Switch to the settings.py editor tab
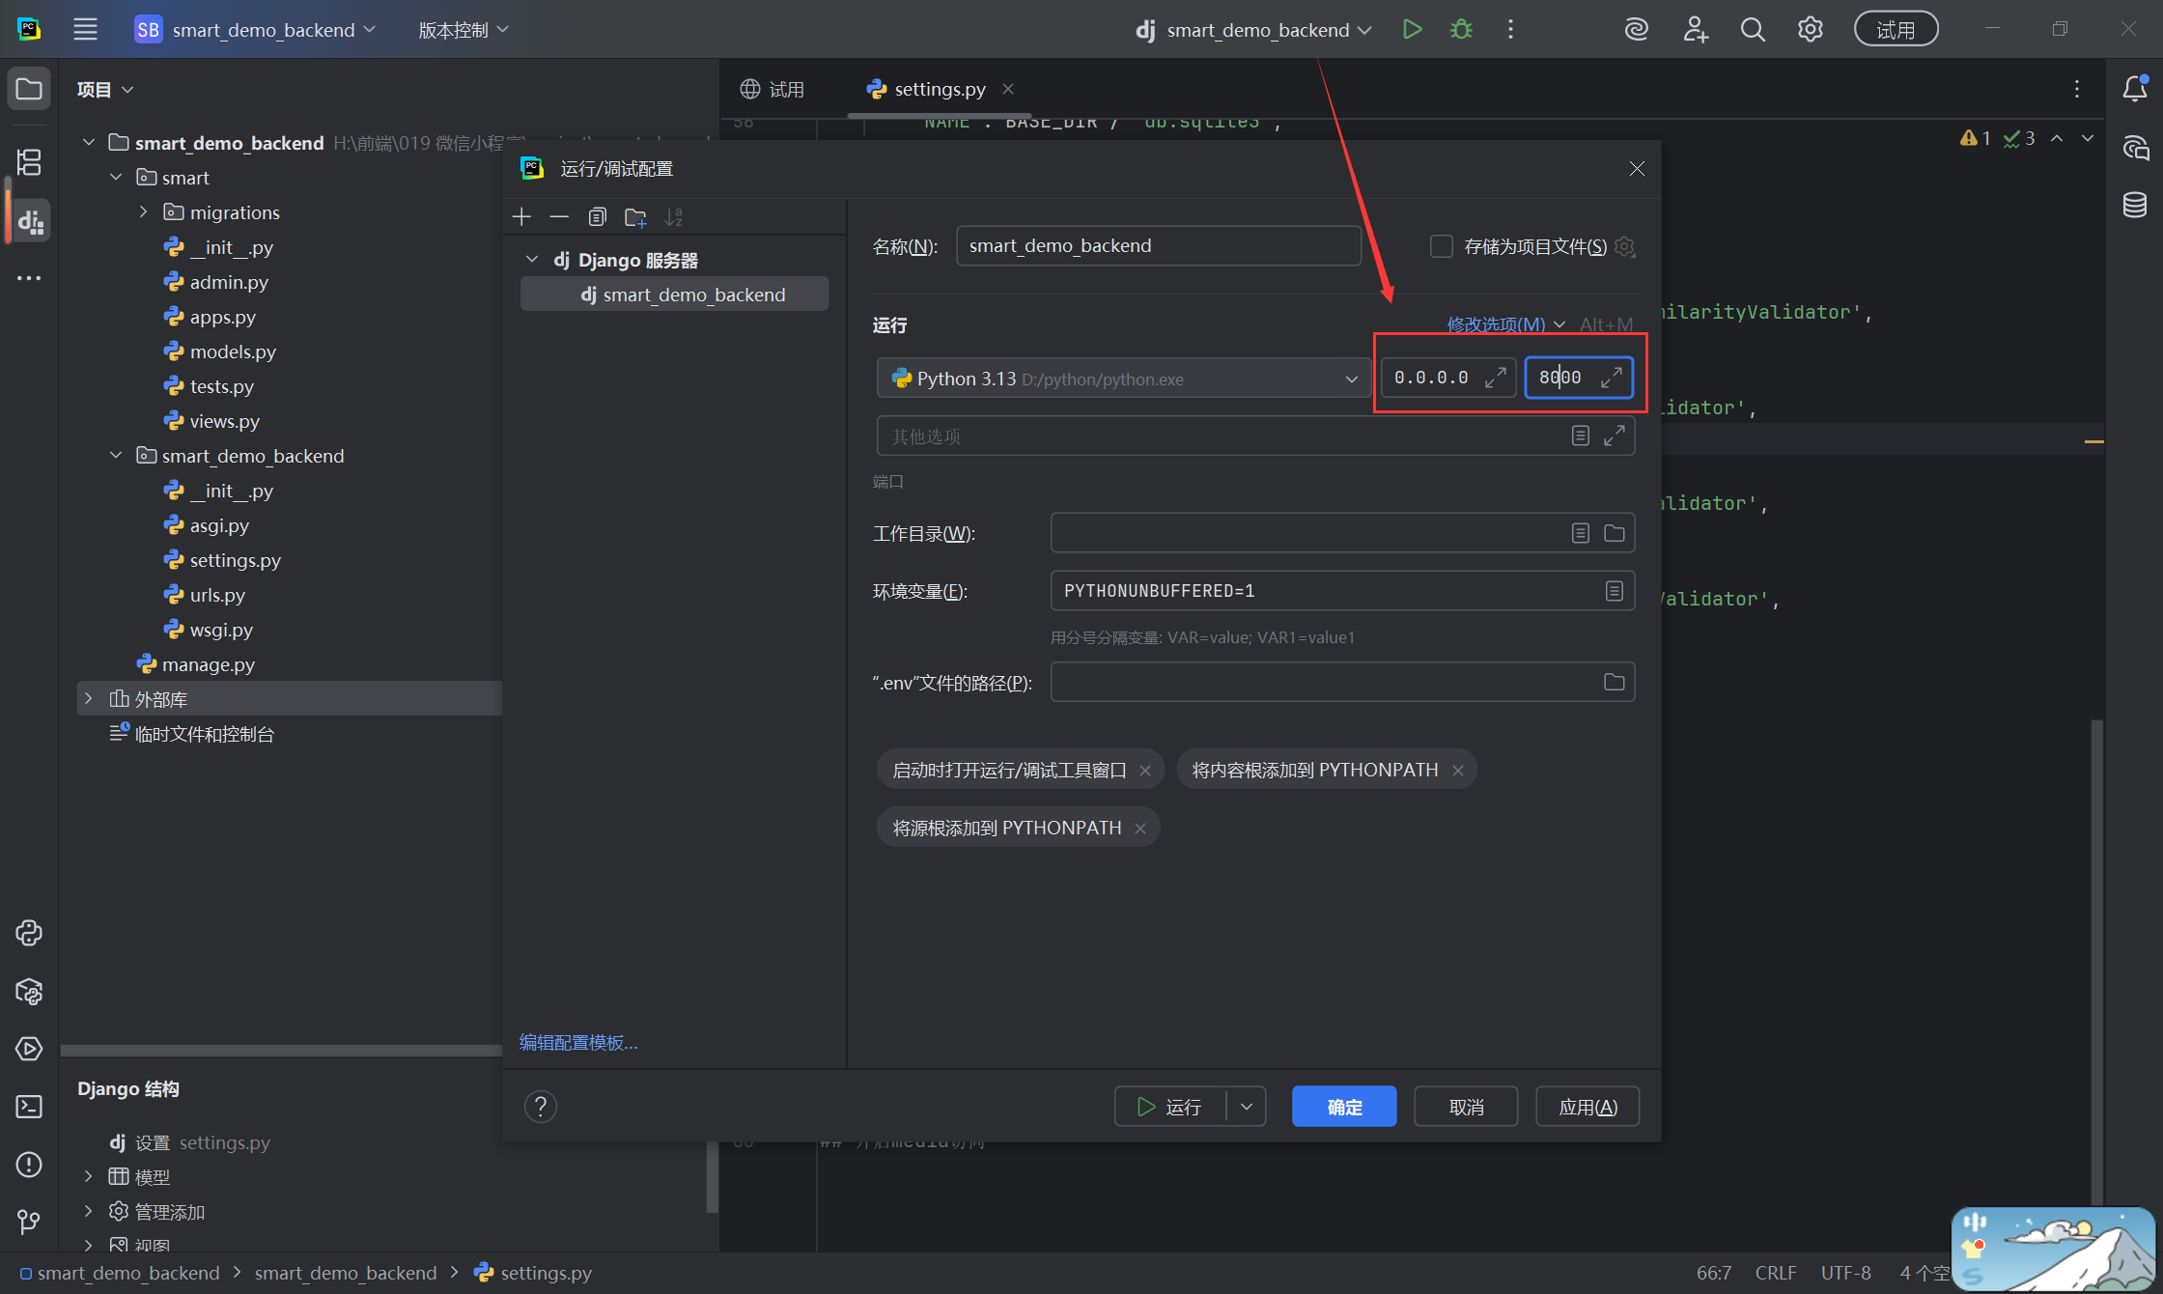2163x1294 pixels. [x=939, y=89]
